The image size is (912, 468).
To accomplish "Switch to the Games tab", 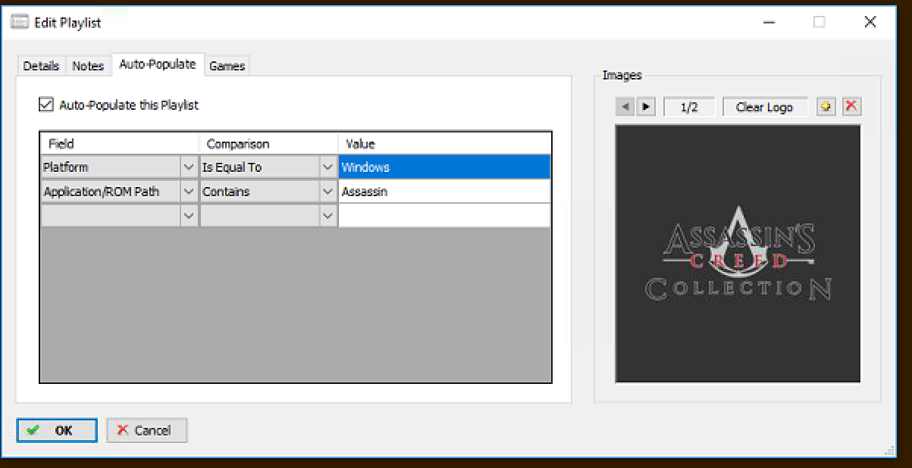I will (x=227, y=66).
